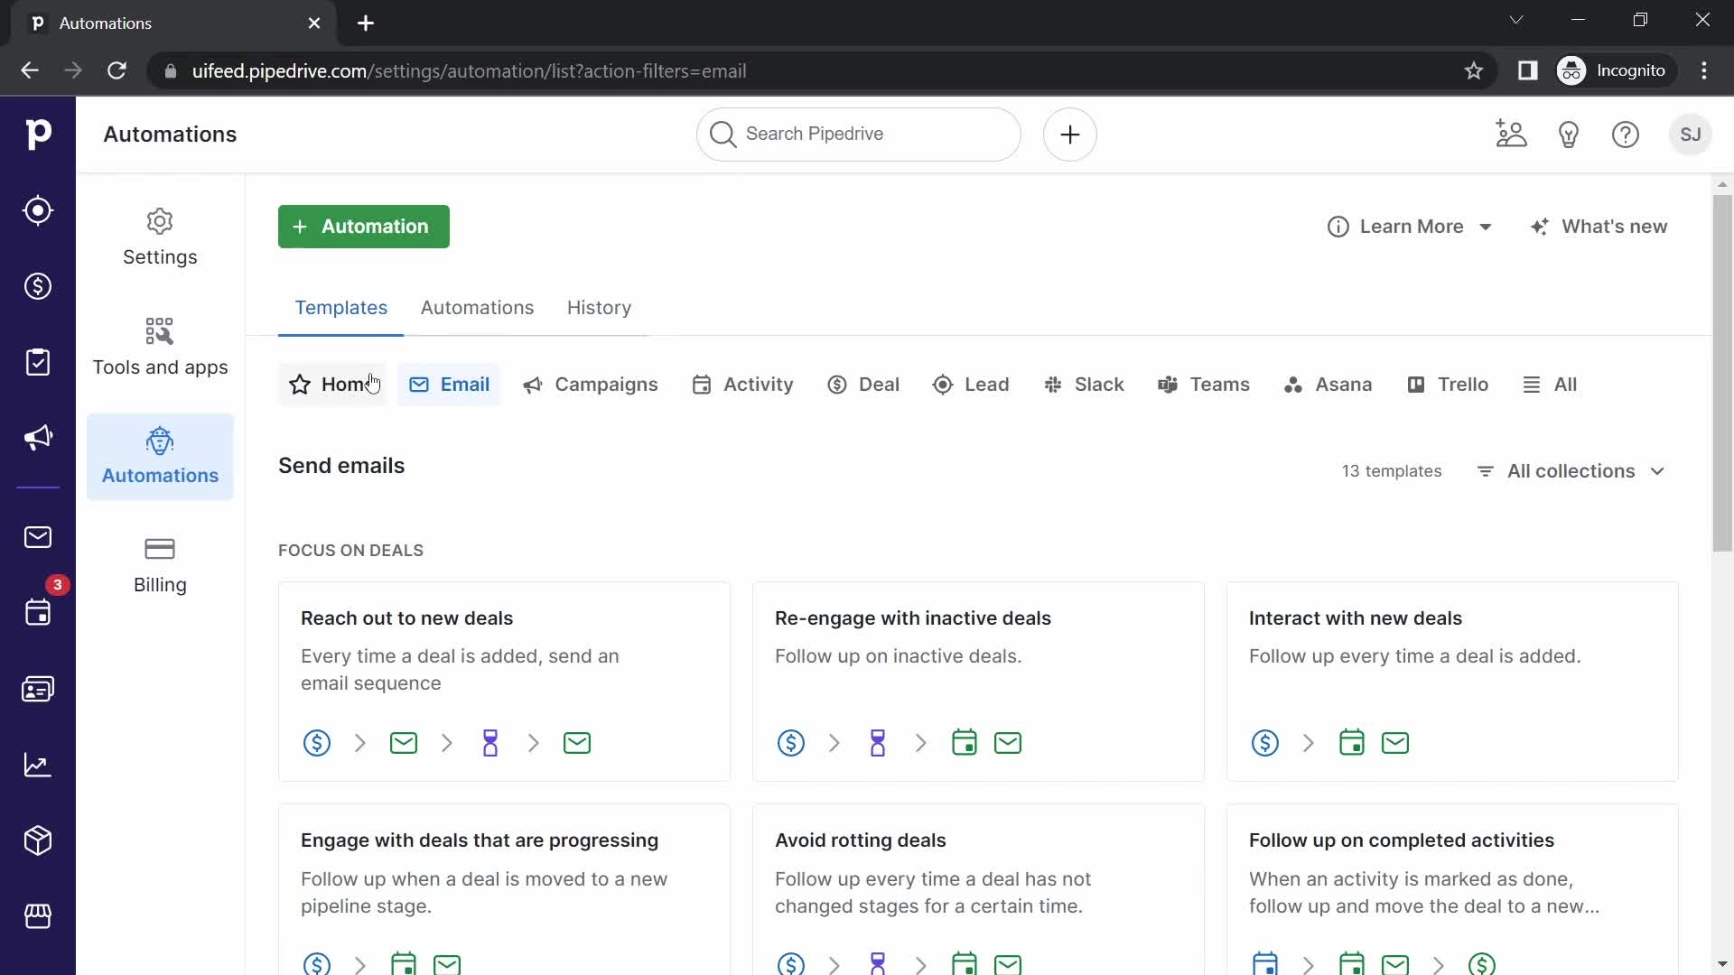Image resolution: width=1734 pixels, height=975 pixels.
Task: Select the Deal template filter
Action: 863,385
